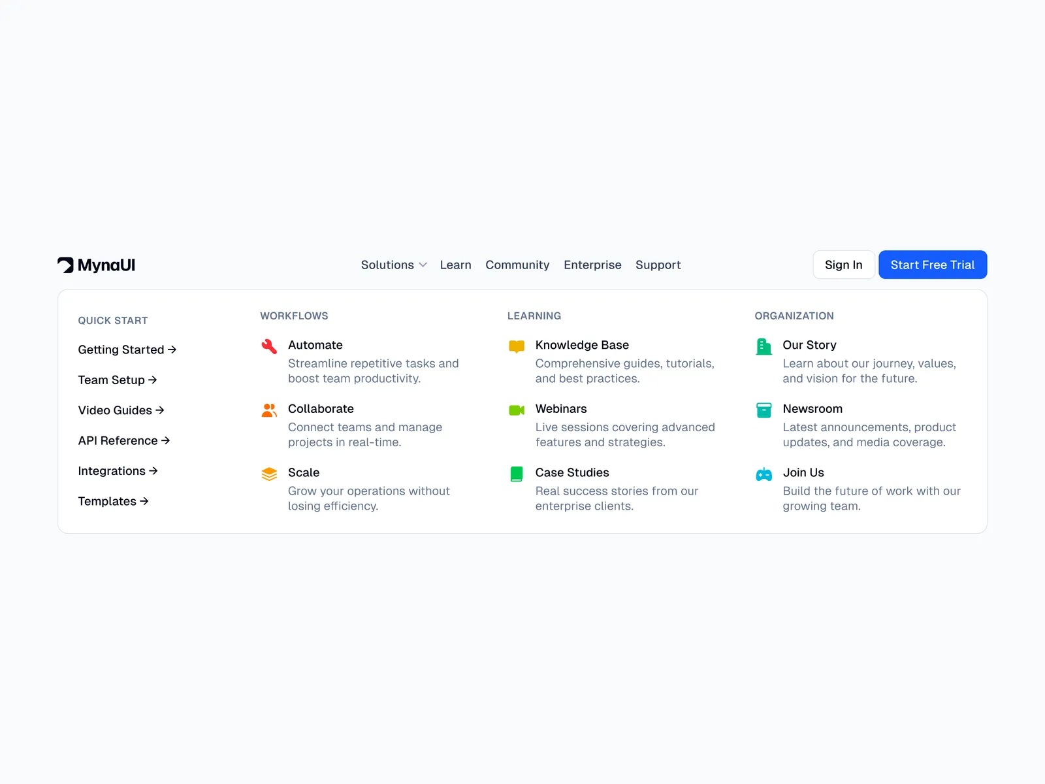
Task: Click the green Case Studies book icon
Action: tap(517, 474)
